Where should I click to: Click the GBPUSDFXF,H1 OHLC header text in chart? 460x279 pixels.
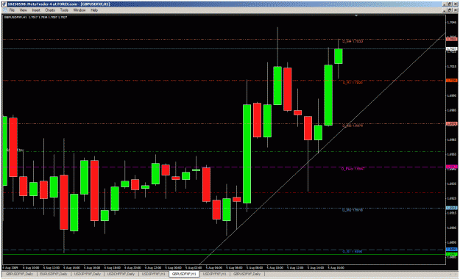tap(35, 18)
